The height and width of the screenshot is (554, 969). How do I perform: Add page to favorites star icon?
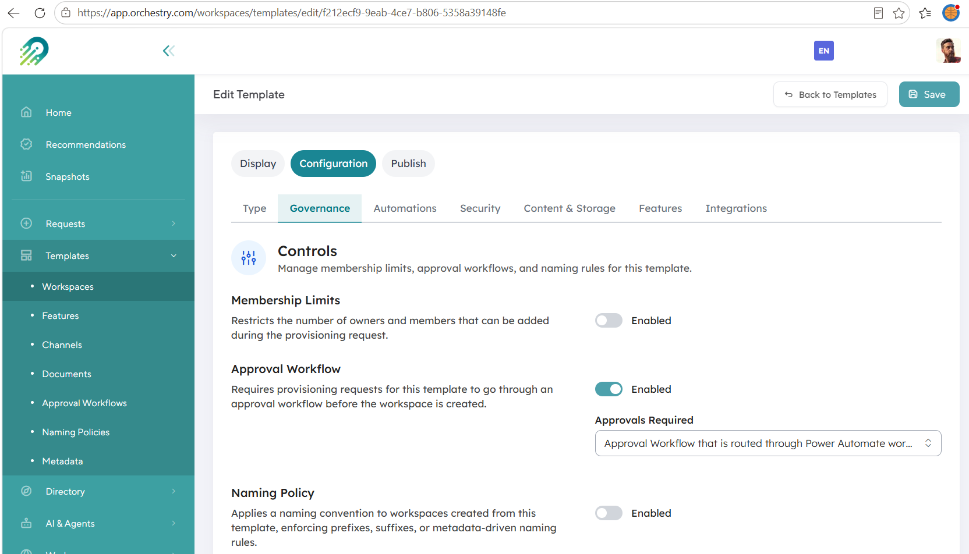pos(899,13)
